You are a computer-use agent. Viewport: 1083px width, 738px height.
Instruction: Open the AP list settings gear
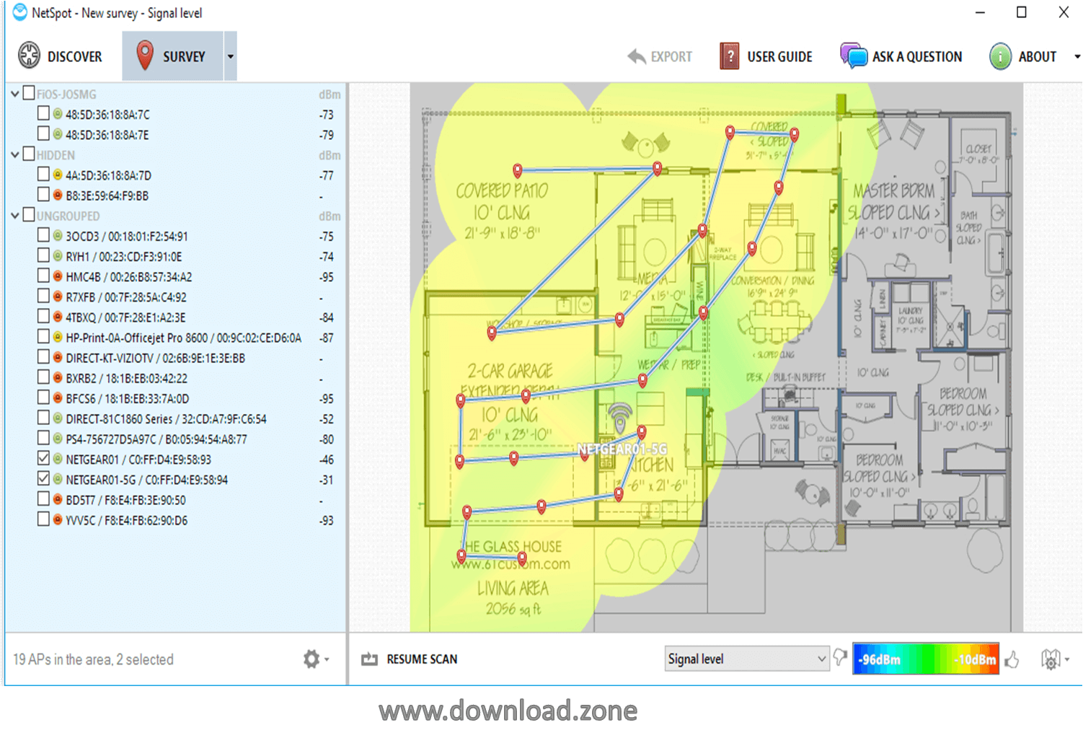311,659
